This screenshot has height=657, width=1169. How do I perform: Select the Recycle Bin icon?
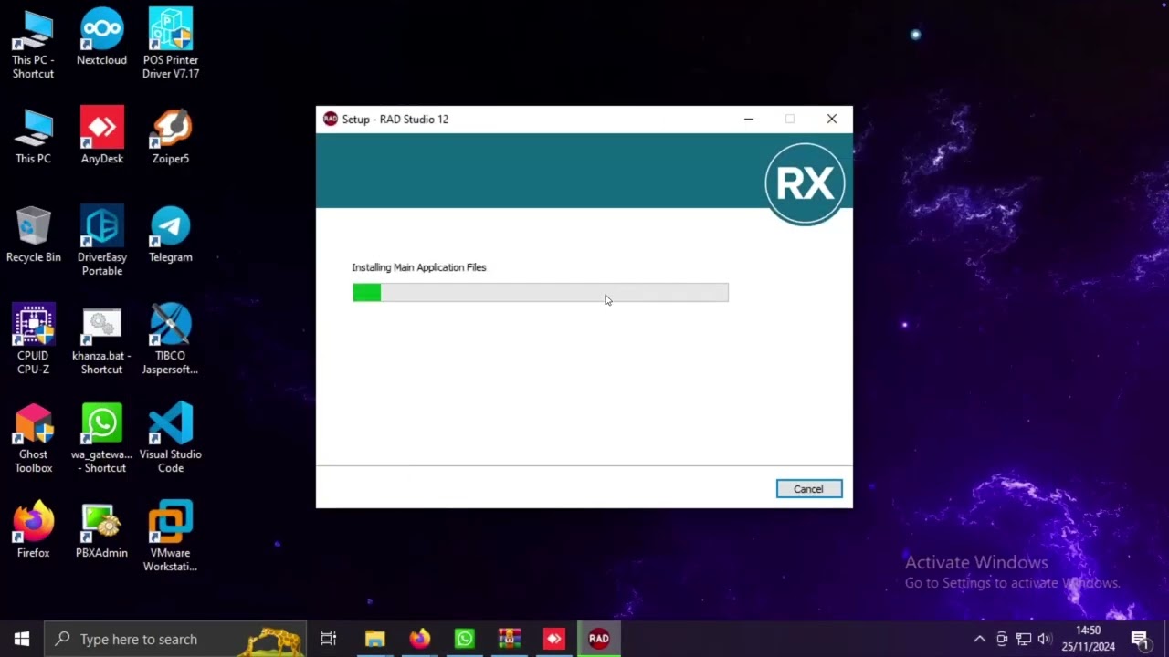pyautogui.click(x=33, y=235)
